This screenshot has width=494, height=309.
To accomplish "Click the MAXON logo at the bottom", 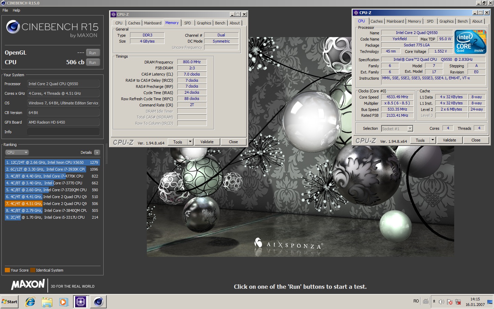I will coord(28,285).
